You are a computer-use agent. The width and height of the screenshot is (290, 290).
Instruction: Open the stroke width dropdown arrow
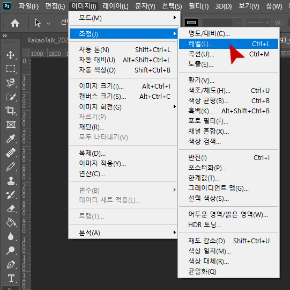pyautogui.click(x=238, y=23)
